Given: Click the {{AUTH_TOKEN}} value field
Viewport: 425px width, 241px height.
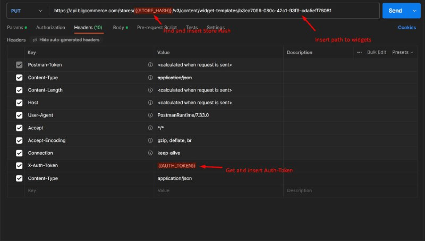Looking at the screenshot, I should pyautogui.click(x=177, y=166).
